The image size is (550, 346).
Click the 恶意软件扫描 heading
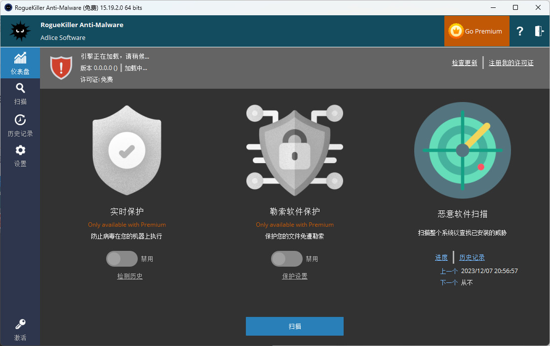point(463,214)
